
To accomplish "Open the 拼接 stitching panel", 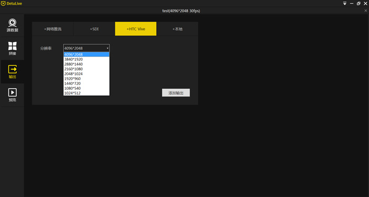I will pyautogui.click(x=12, y=48).
